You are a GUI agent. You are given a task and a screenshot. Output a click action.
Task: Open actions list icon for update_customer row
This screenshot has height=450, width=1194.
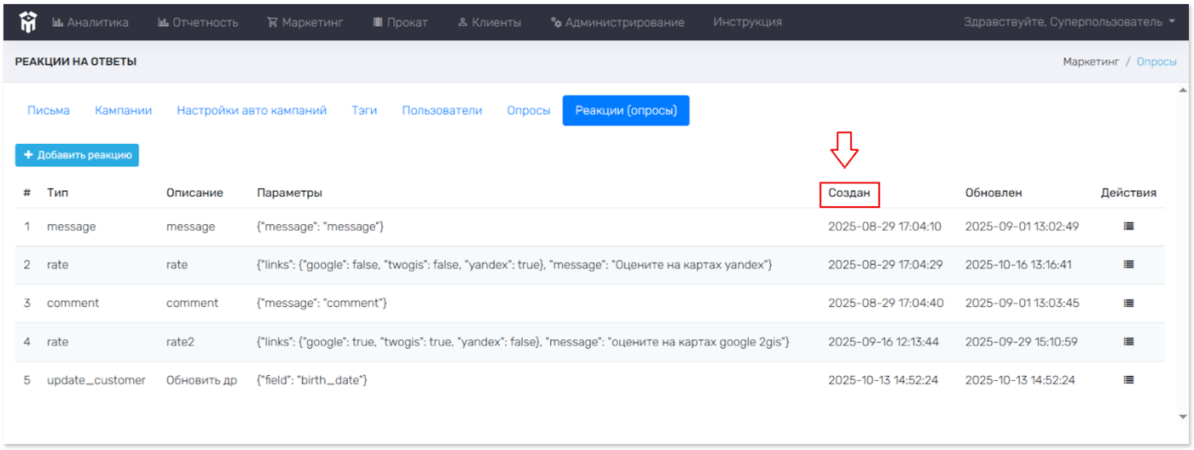(1128, 380)
